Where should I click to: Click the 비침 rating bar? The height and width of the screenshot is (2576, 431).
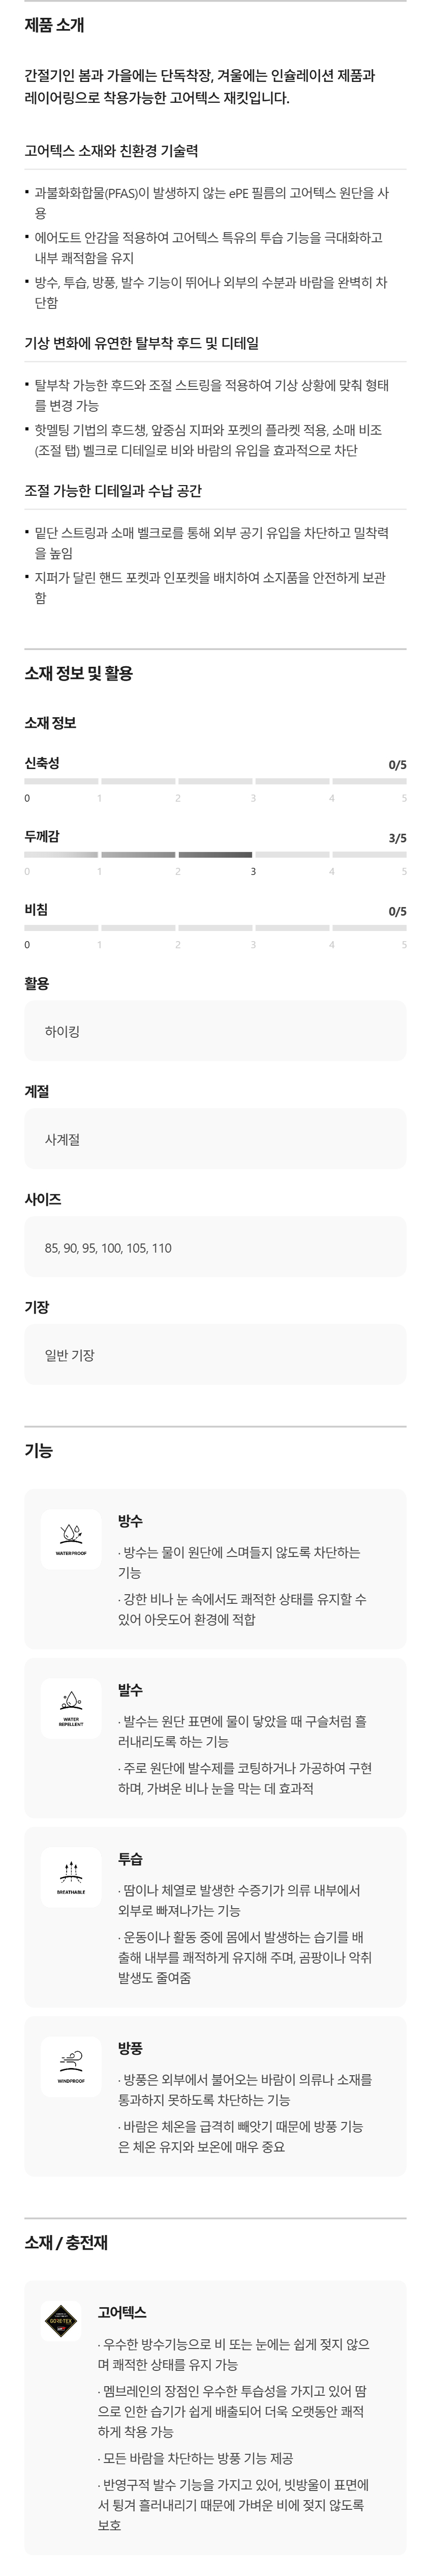pos(214,928)
